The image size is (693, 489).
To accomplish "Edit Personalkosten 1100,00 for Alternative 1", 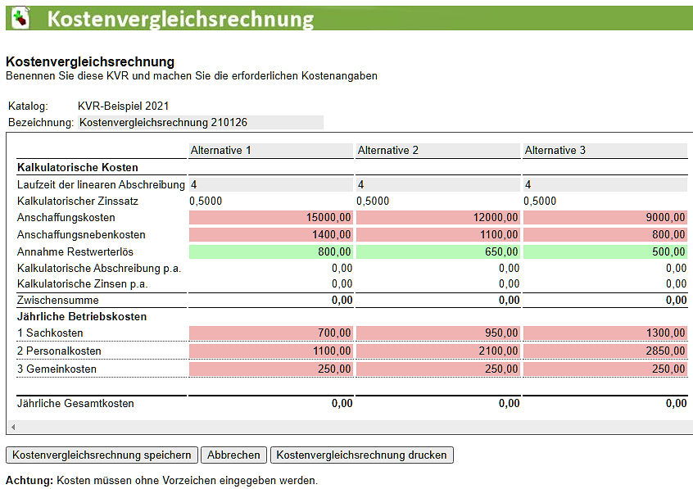I will click(x=271, y=351).
